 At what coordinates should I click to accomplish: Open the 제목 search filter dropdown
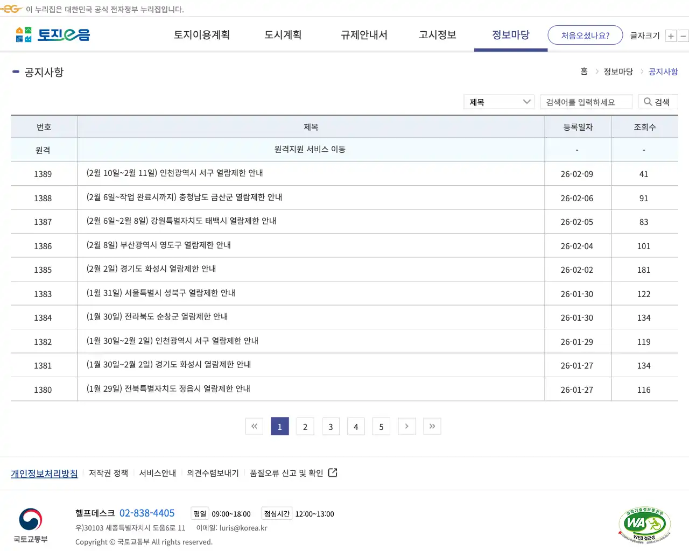(x=498, y=102)
